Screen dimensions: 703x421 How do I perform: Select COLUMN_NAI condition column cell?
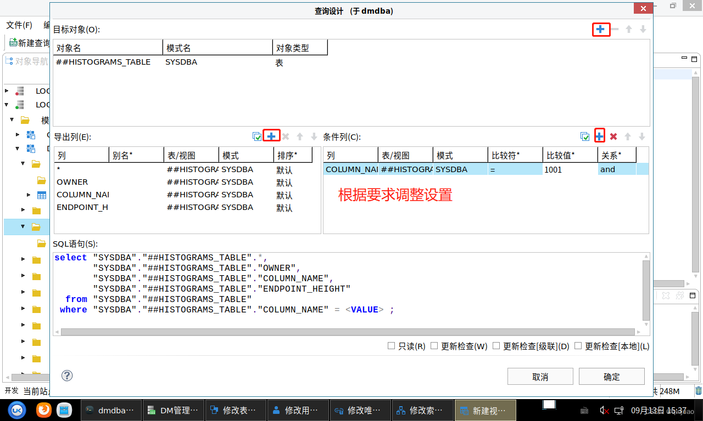pyautogui.click(x=350, y=169)
